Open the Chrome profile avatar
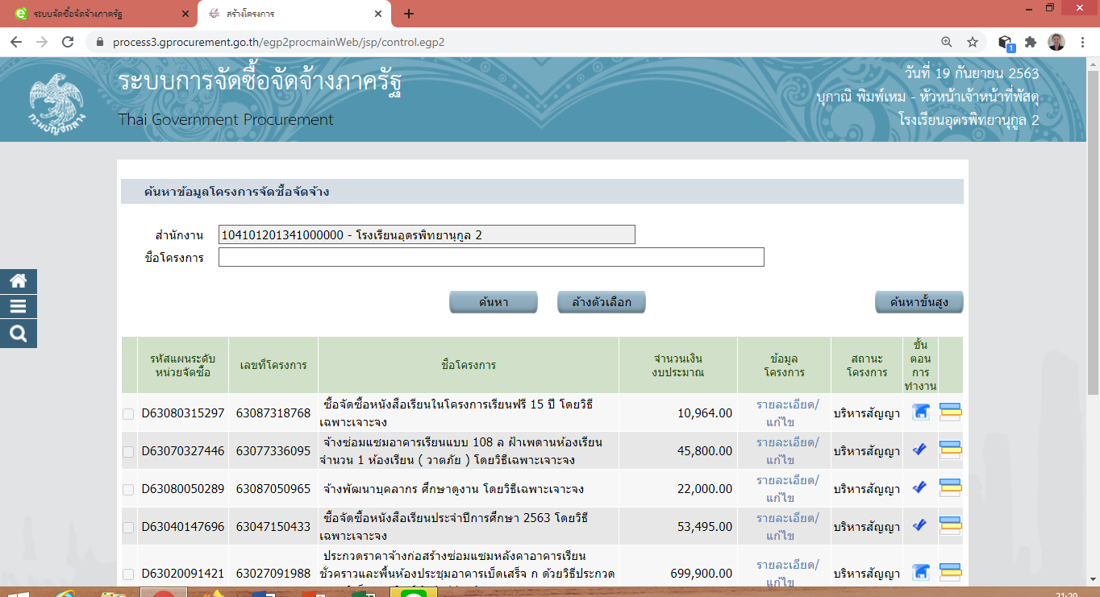 click(x=1056, y=42)
